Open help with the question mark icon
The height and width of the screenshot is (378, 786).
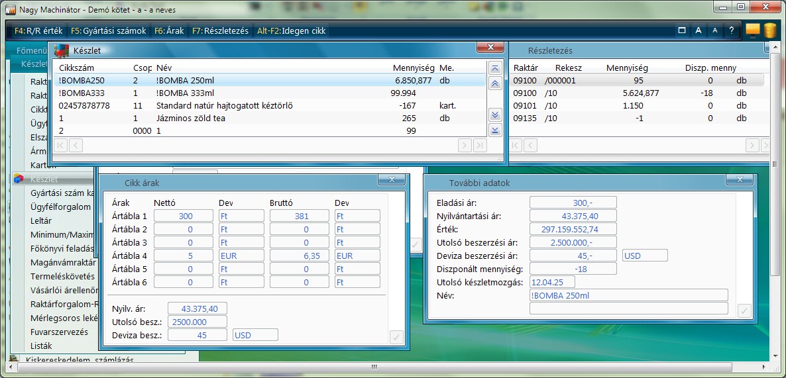click(x=732, y=30)
